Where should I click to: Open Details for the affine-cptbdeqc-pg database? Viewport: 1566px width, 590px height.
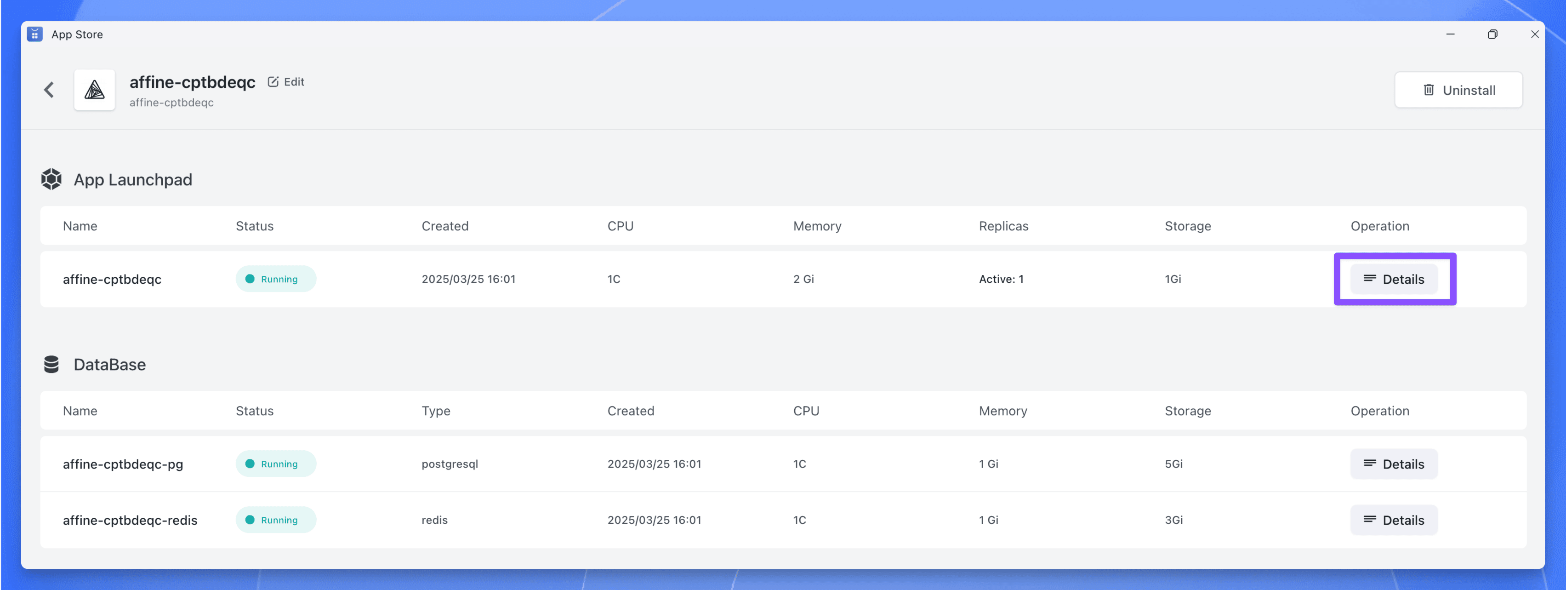pos(1394,464)
